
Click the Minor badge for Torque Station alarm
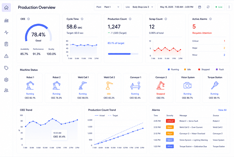coord(170,146)
